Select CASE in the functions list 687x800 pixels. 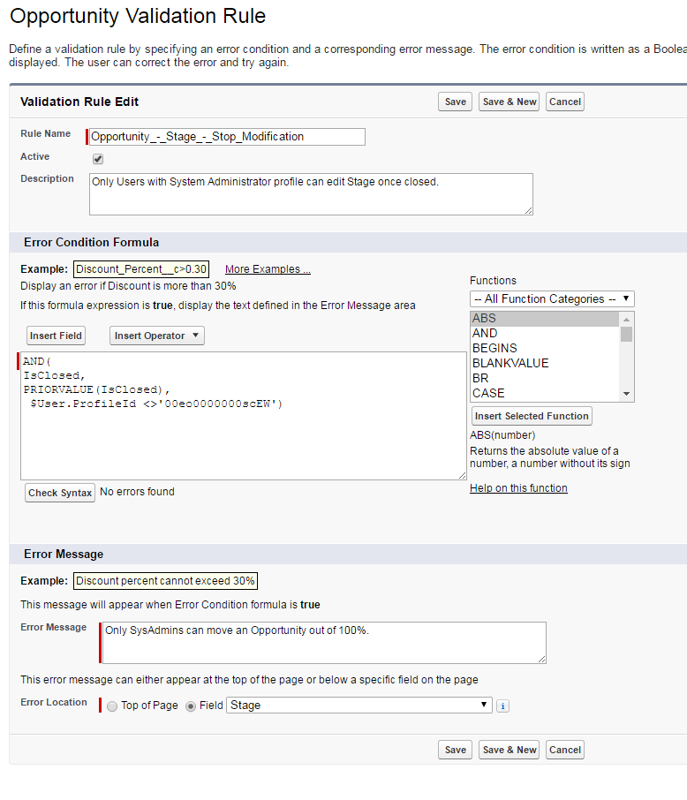click(x=488, y=393)
